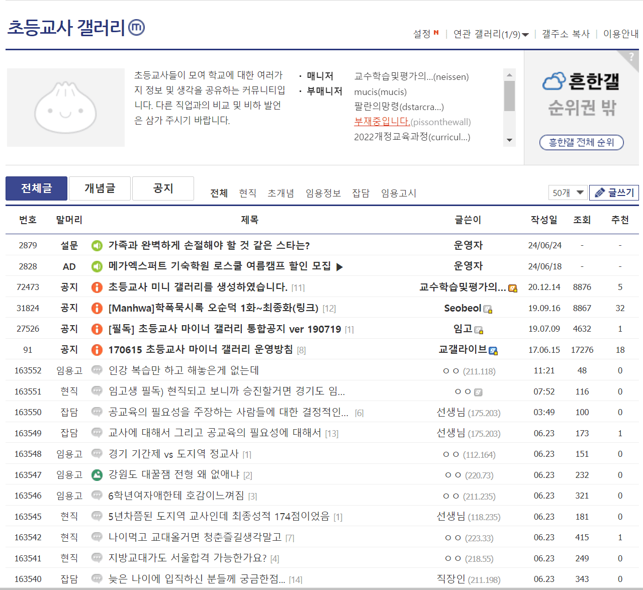Select the 개념글 tab
The width and height of the screenshot is (643, 590).
point(100,188)
